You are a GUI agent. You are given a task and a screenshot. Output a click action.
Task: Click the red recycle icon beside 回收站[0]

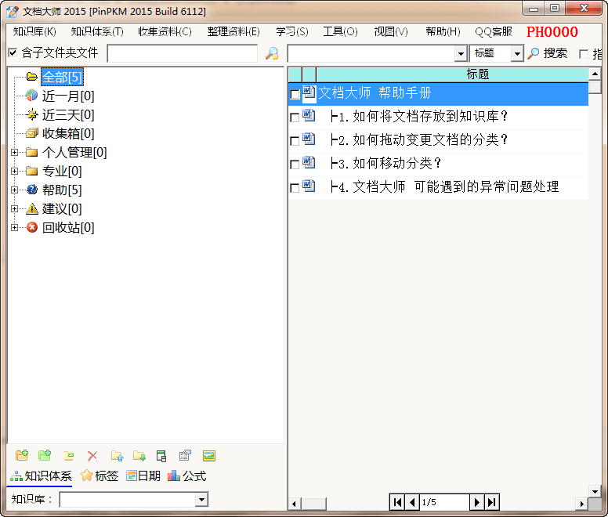point(32,227)
